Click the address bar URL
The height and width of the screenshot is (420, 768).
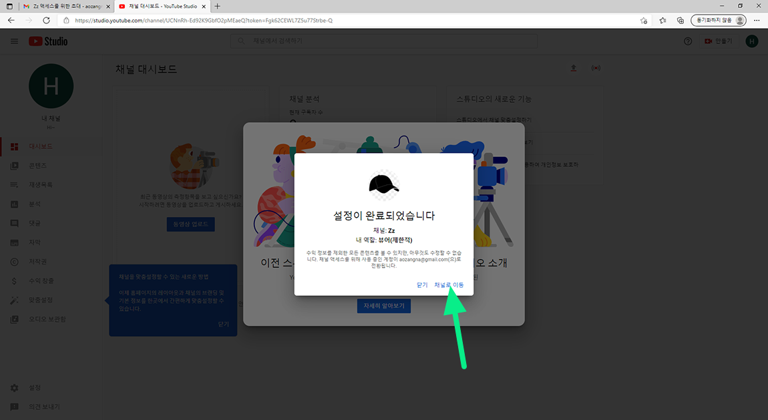click(204, 21)
